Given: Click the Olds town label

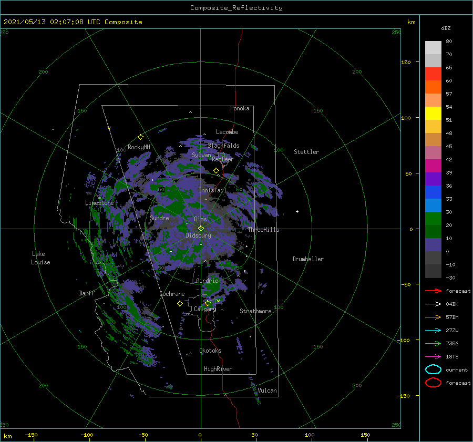Looking at the screenshot, I should click(200, 219).
